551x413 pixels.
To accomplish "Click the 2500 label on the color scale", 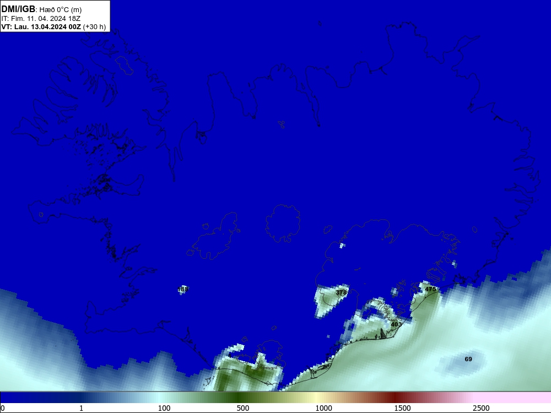I will point(481,408).
